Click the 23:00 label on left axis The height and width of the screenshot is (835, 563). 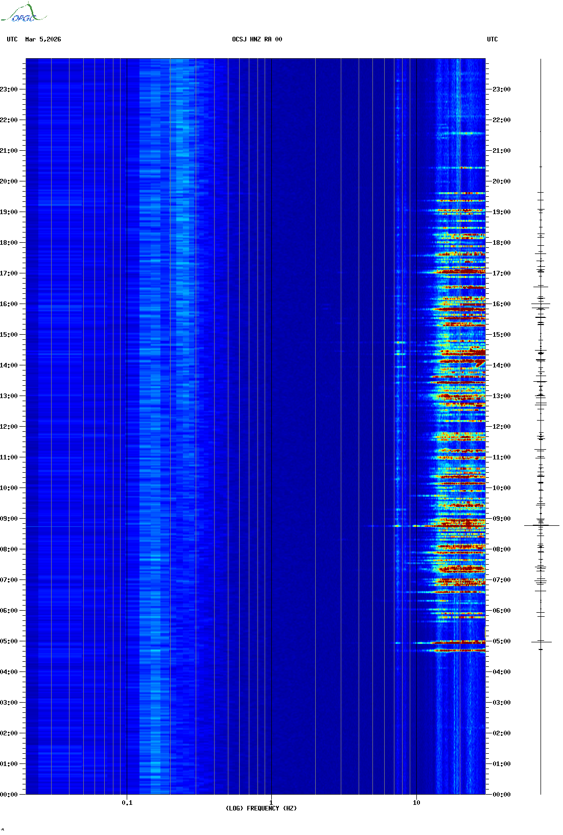(9, 89)
